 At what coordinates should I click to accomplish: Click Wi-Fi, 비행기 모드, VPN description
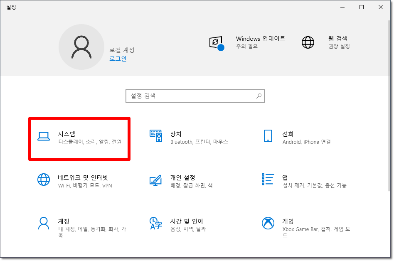[x=85, y=186]
